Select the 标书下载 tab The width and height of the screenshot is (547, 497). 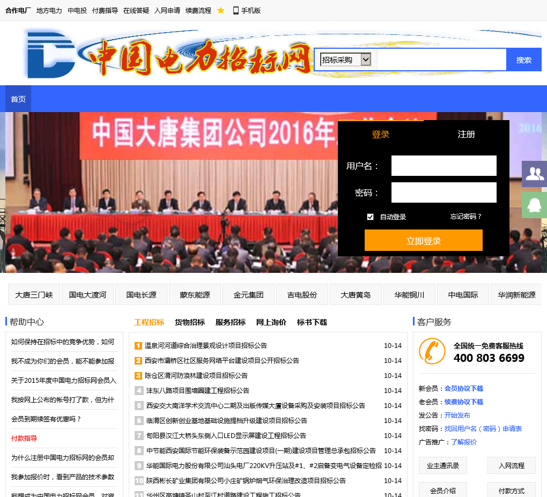[x=312, y=322]
